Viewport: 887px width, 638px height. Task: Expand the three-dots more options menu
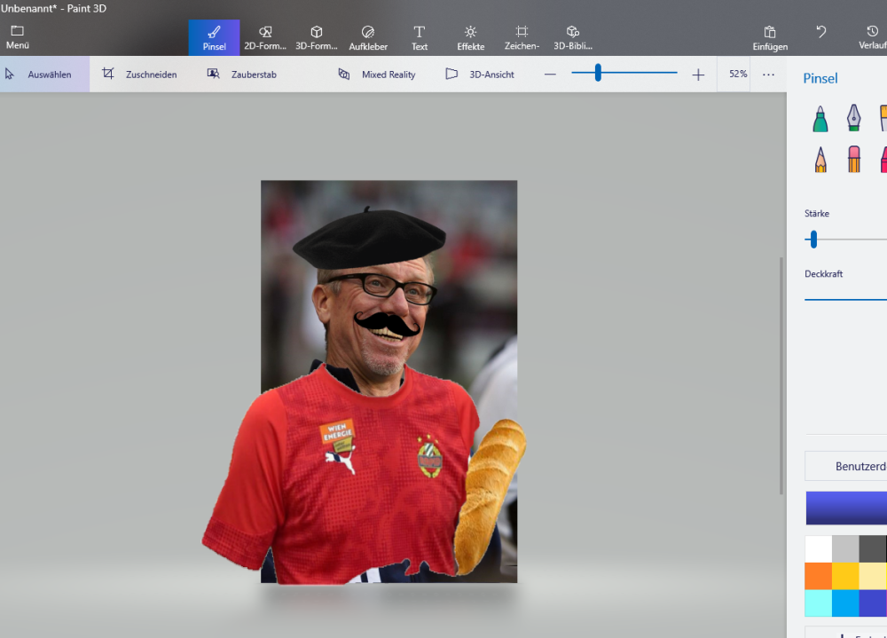click(x=768, y=75)
